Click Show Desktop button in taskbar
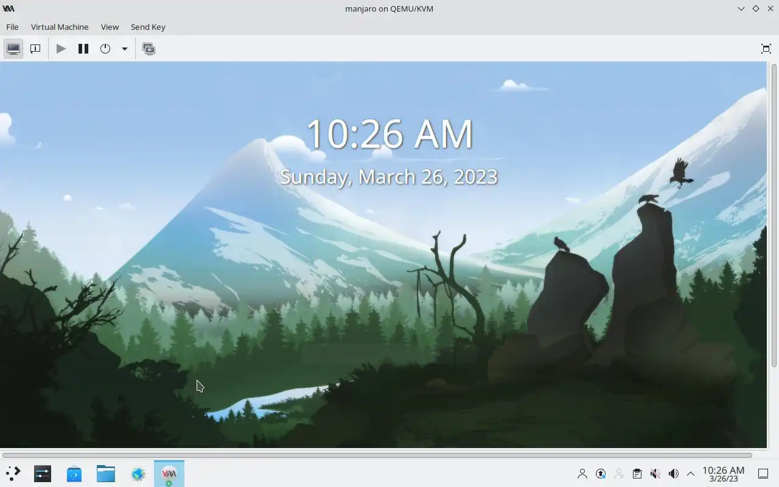Screen dimensions: 779x487 [x=763, y=474]
